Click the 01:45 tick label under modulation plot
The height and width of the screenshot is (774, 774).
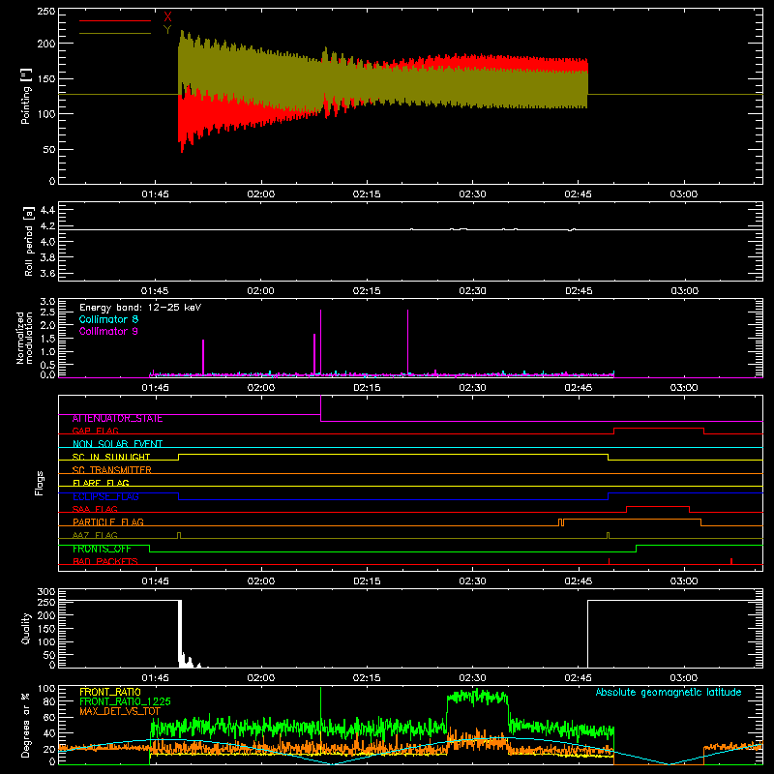(x=155, y=388)
